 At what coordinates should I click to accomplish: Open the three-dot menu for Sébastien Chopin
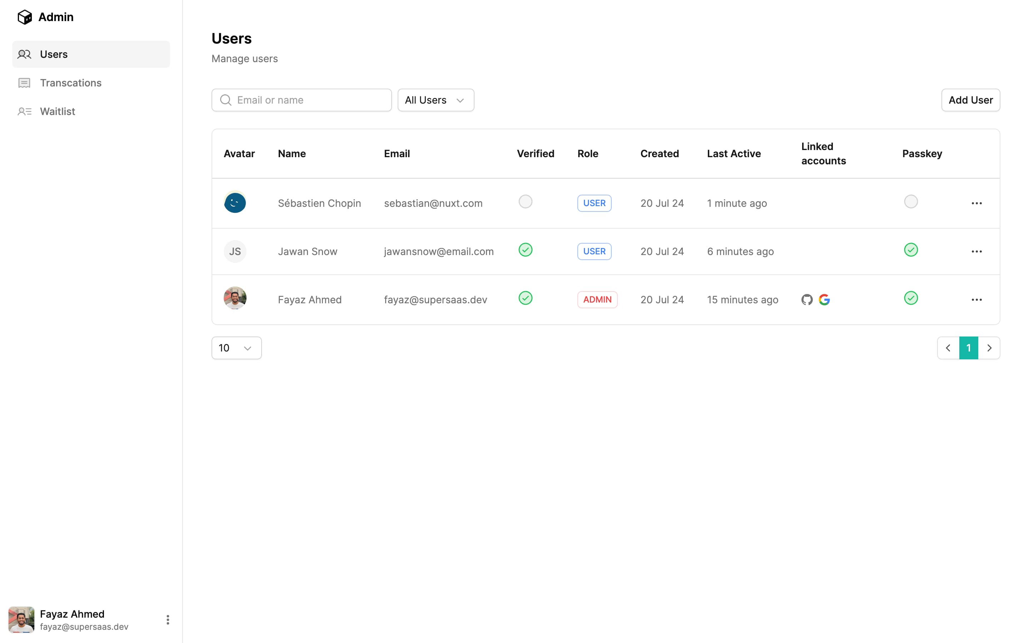pos(976,203)
